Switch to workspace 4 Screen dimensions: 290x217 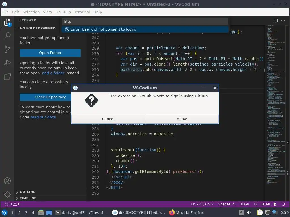coord(33,213)
